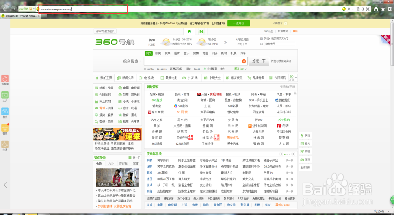394x215 pixels.
Task: Switch to 新闻头条 navigation tab
Action: pos(125,78)
